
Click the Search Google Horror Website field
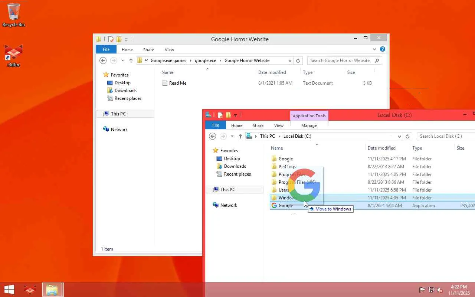point(340,61)
